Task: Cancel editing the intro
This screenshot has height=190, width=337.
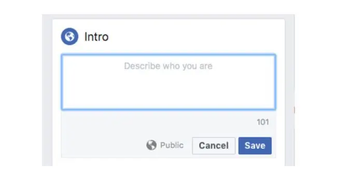Action: (214, 146)
